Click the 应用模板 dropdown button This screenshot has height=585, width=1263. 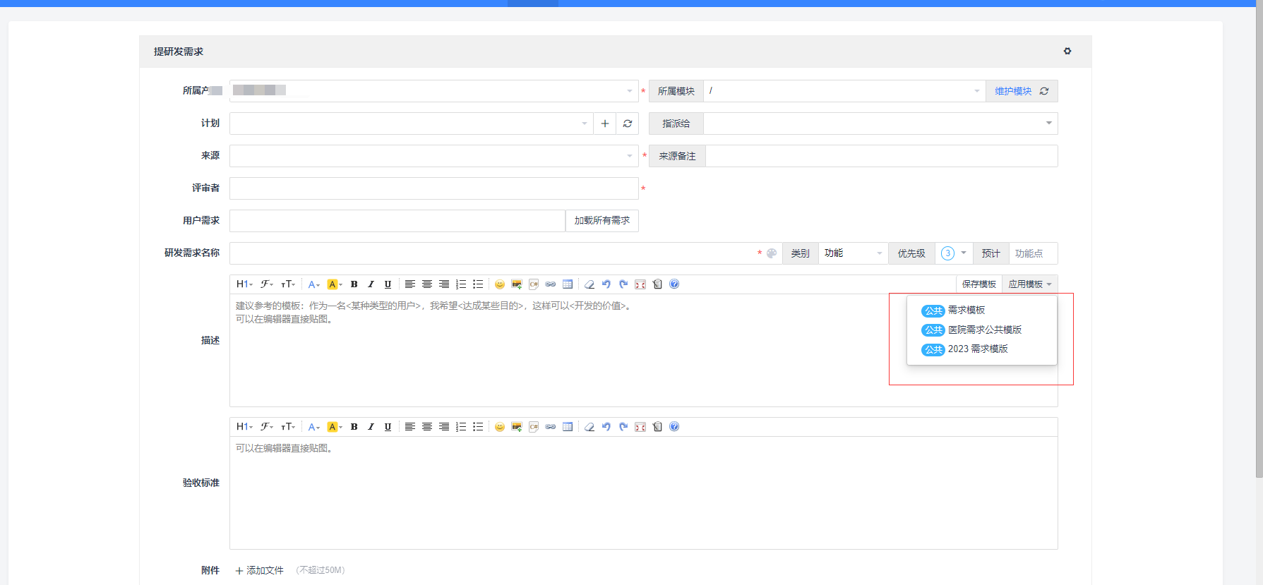1030,284
